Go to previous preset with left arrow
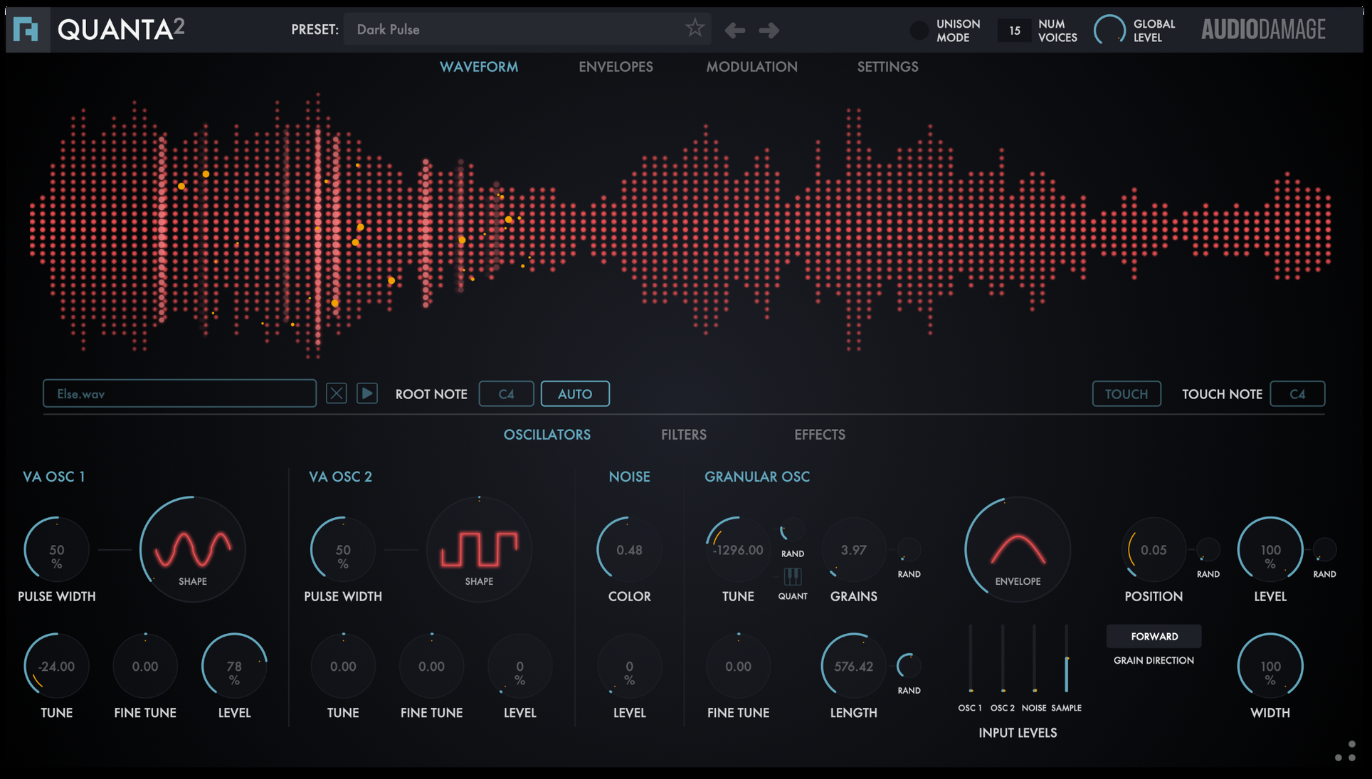The image size is (1372, 779). (735, 30)
